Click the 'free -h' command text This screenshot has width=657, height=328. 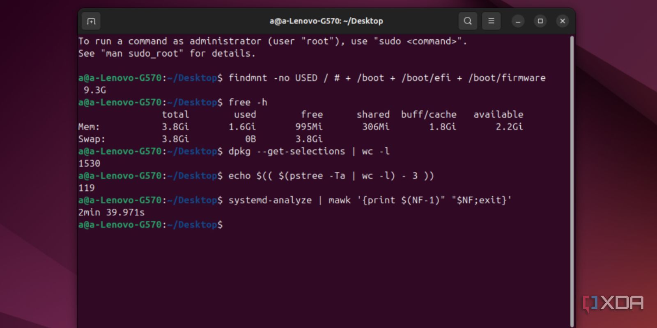tap(248, 102)
